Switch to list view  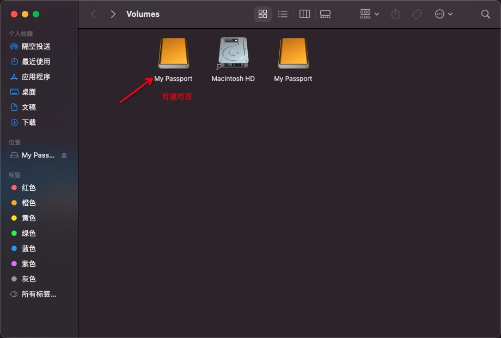coord(283,14)
